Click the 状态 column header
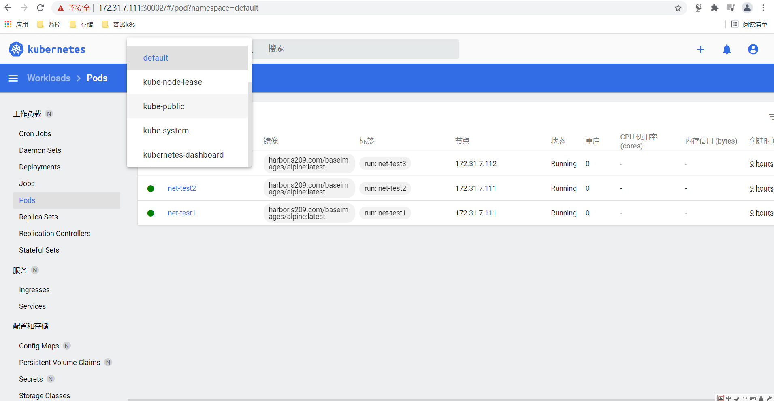The height and width of the screenshot is (401, 774). pyautogui.click(x=558, y=141)
